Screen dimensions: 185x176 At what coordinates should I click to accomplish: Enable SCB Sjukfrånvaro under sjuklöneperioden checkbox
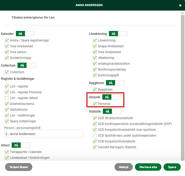click(95, 136)
